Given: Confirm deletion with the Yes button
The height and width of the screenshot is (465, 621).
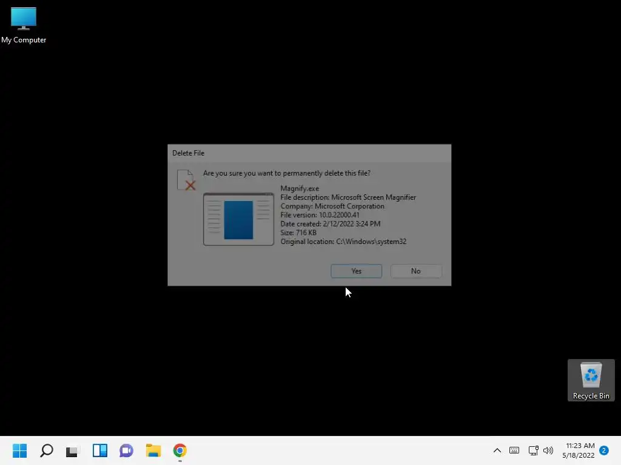Looking at the screenshot, I should [356, 271].
